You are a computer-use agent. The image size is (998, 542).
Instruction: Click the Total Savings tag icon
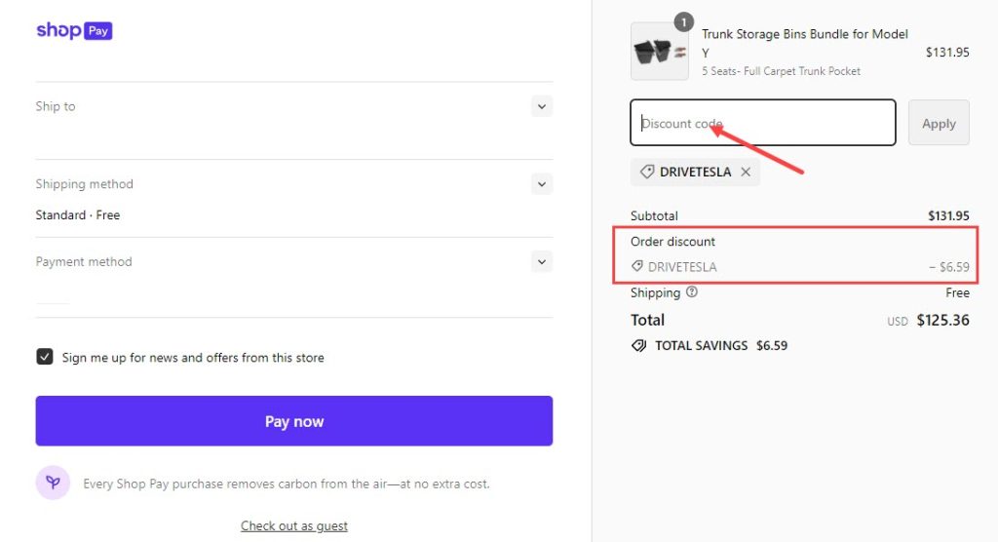639,345
